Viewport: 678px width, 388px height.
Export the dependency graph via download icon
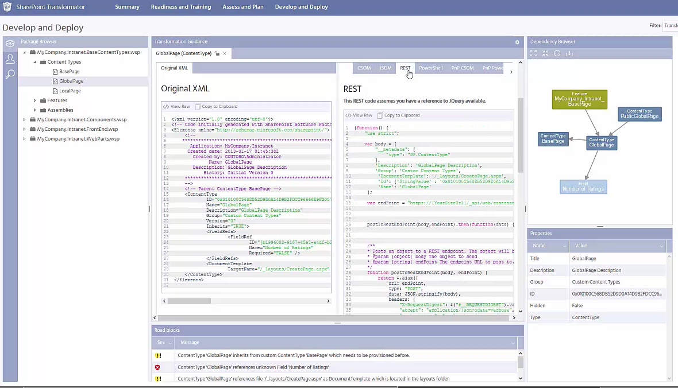tap(569, 53)
